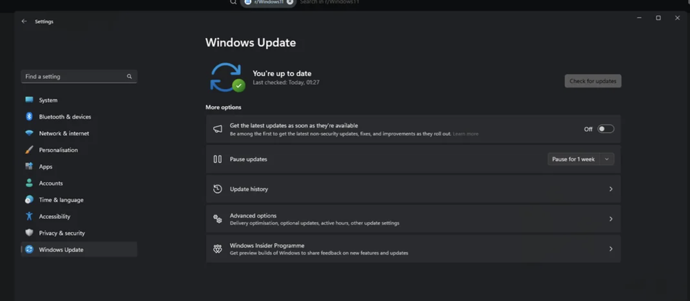Click the Apps grid icon in sidebar

point(29,166)
